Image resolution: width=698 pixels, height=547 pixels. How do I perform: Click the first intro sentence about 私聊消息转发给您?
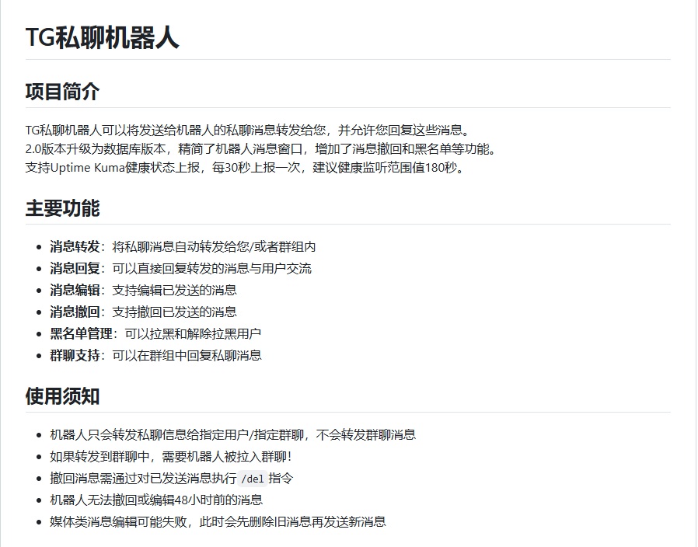247,129
